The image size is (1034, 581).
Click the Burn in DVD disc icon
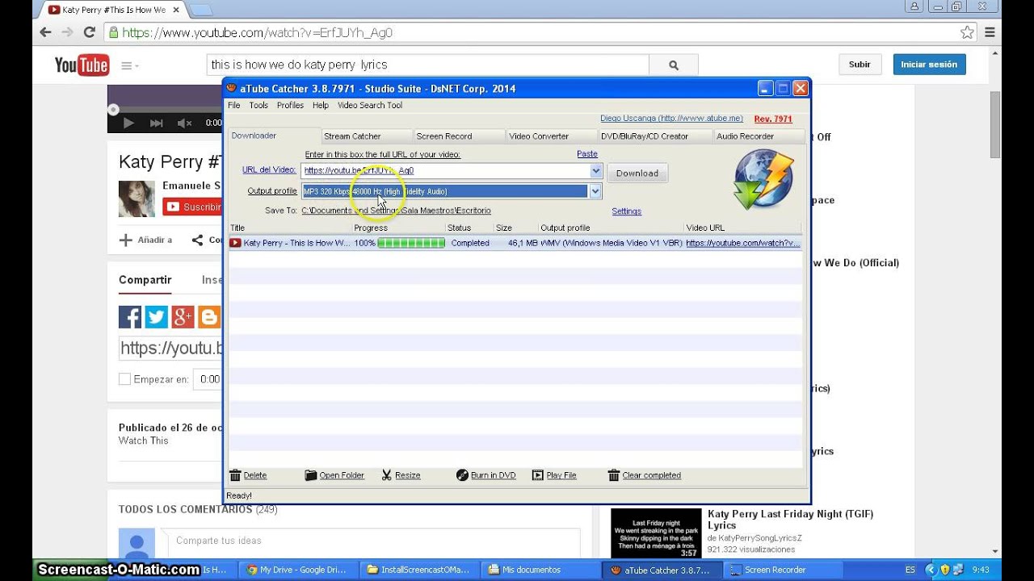462,475
